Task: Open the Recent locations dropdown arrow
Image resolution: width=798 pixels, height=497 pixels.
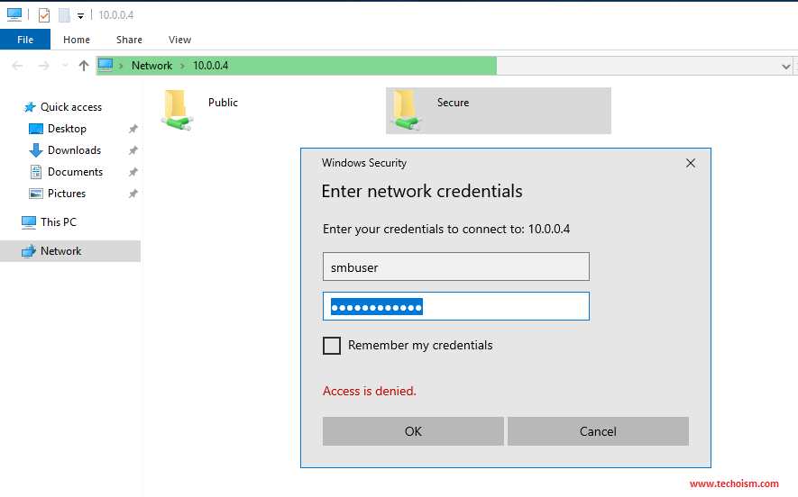Action: click(65, 66)
